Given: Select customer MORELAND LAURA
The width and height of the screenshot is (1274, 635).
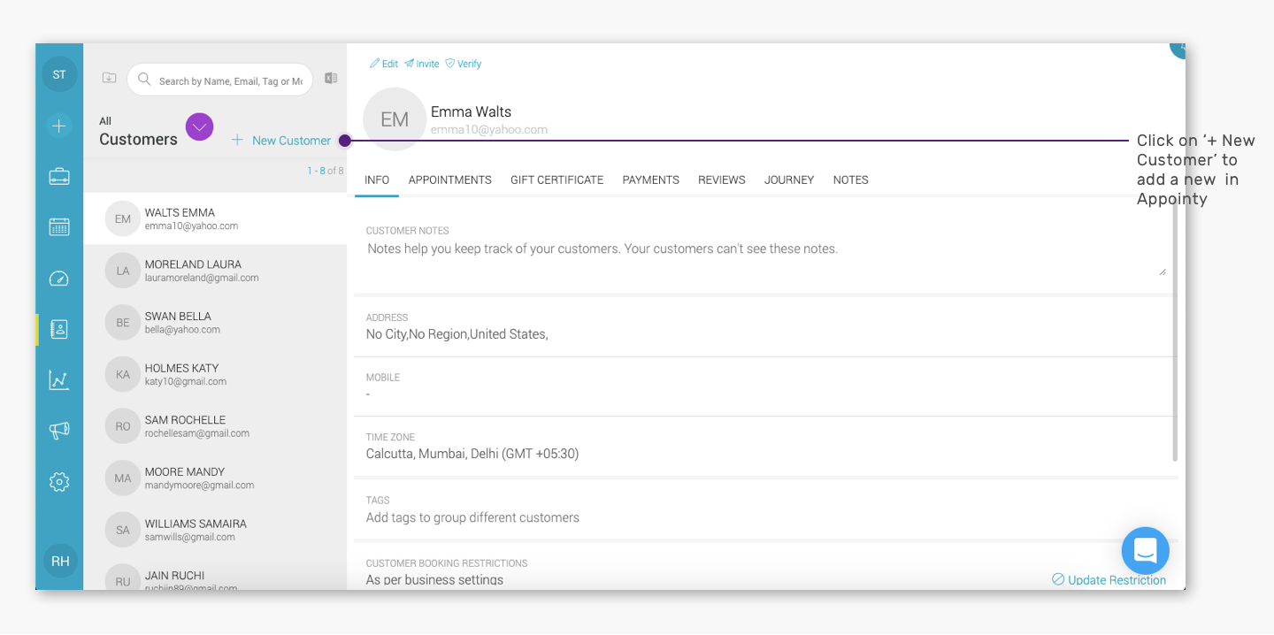Looking at the screenshot, I should point(215,271).
